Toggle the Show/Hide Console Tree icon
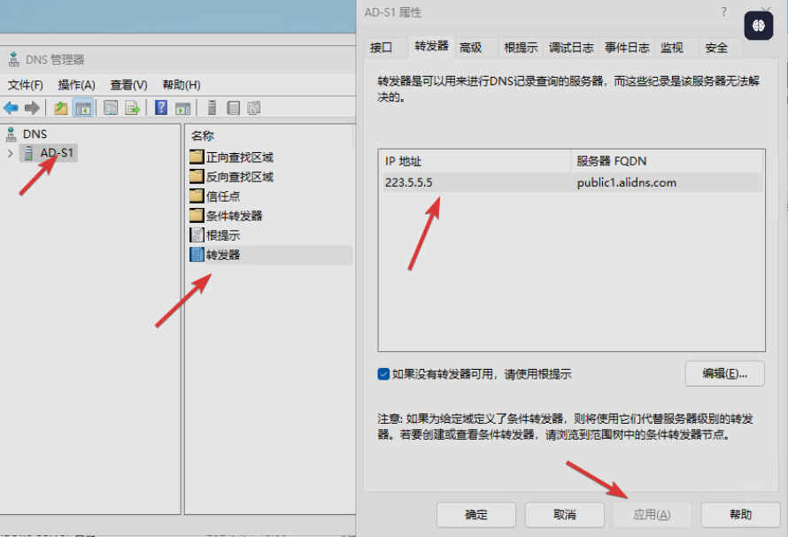This screenshot has height=537, width=788. tap(82, 108)
